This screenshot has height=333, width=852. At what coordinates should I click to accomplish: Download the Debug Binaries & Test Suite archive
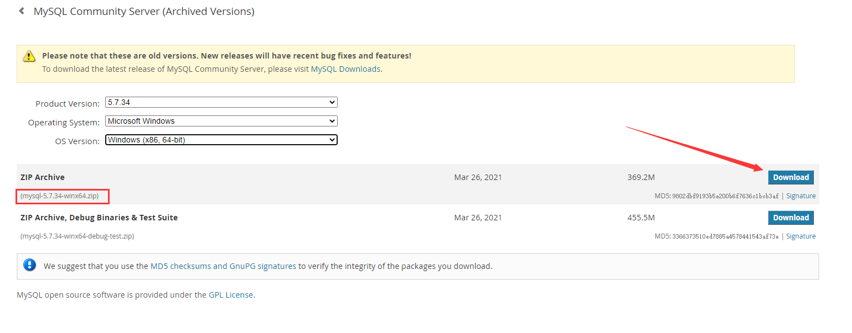coord(791,218)
